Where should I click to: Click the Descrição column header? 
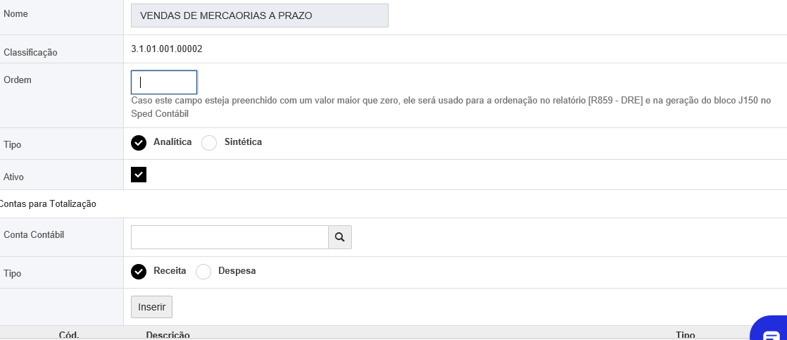tap(168, 334)
